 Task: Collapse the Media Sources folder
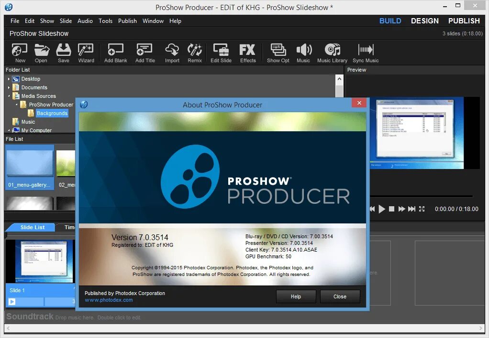coord(10,95)
